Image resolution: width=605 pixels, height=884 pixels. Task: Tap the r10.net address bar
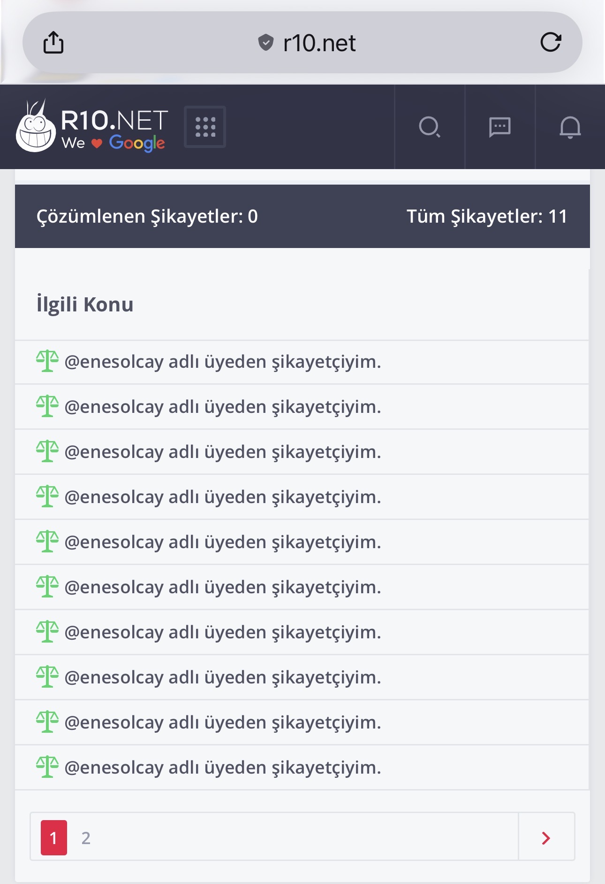coord(302,42)
